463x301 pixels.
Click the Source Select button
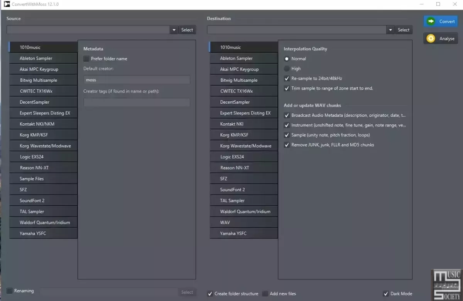pos(187,30)
